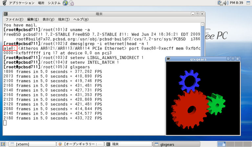Click the 'You have mail.' line
This screenshot has height=147, width=252.
(20, 25)
